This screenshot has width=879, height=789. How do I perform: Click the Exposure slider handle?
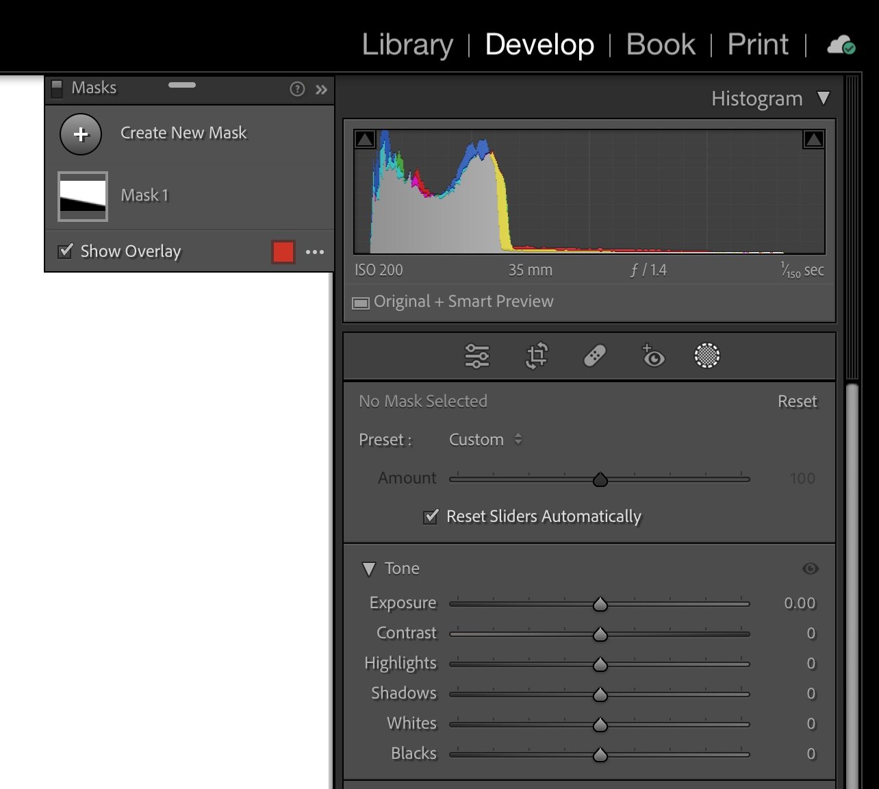600,604
